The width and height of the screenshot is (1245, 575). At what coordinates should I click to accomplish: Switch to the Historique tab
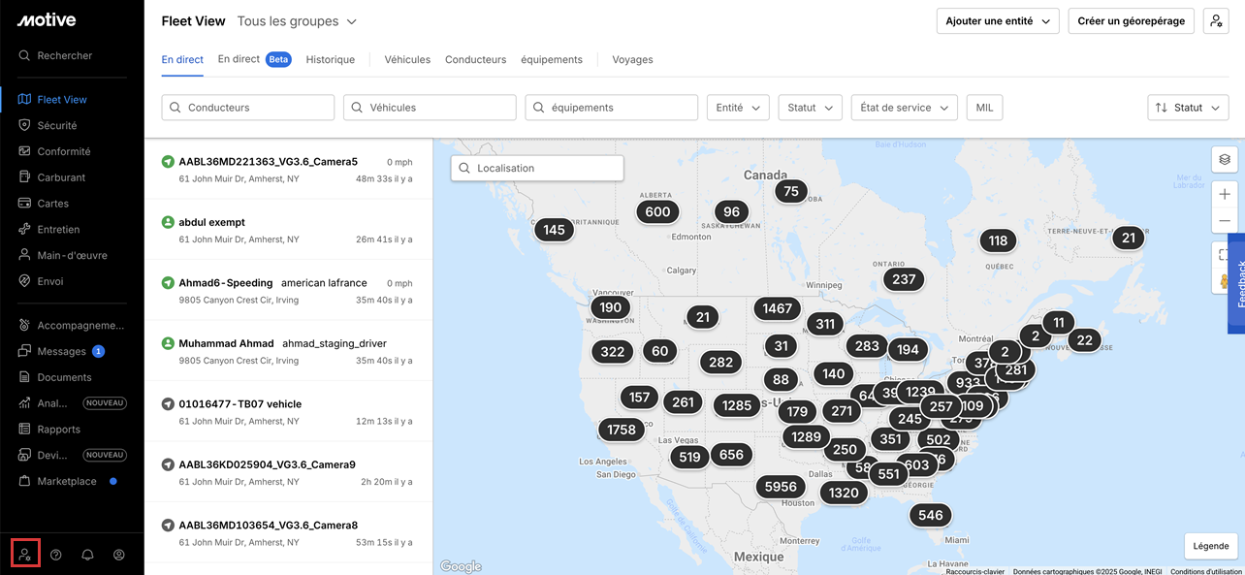(330, 60)
